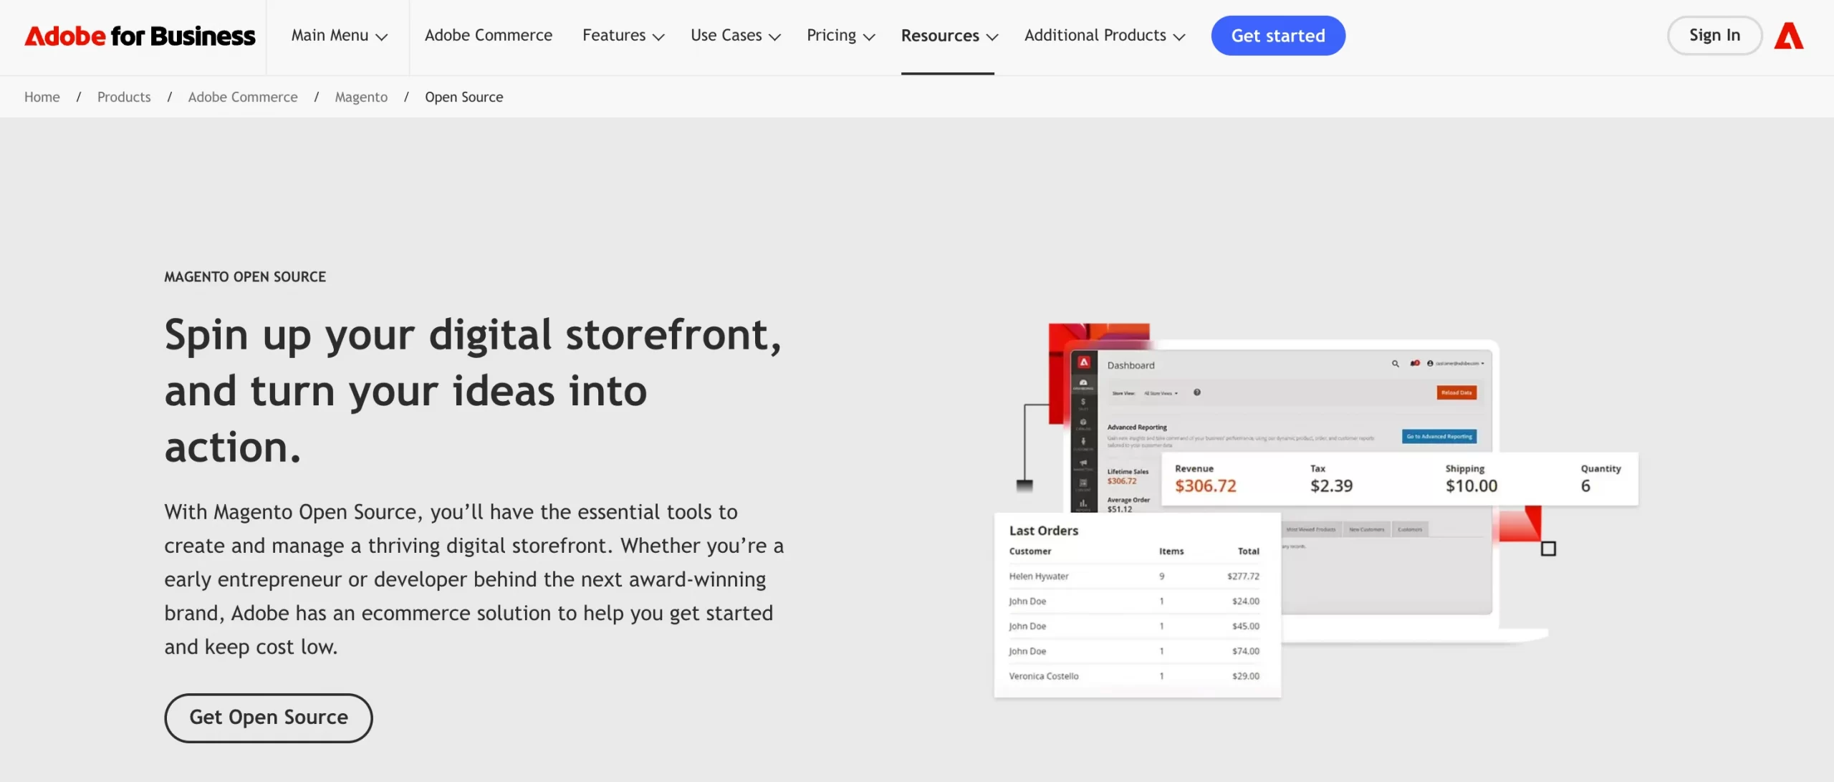
Task: Open Adobe Commerce breadcrumb link
Action: (243, 97)
